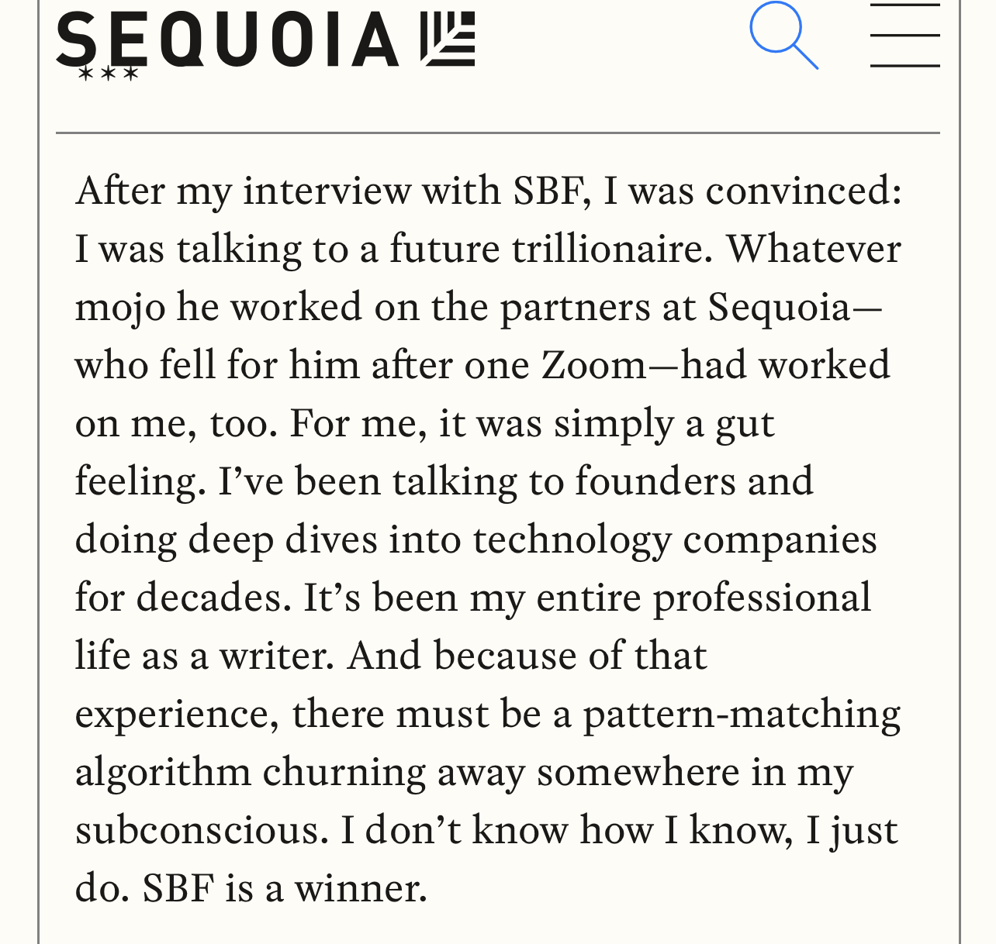Open the hamburger menu icon
This screenshot has width=996, height=944.
tap(905, 36)
